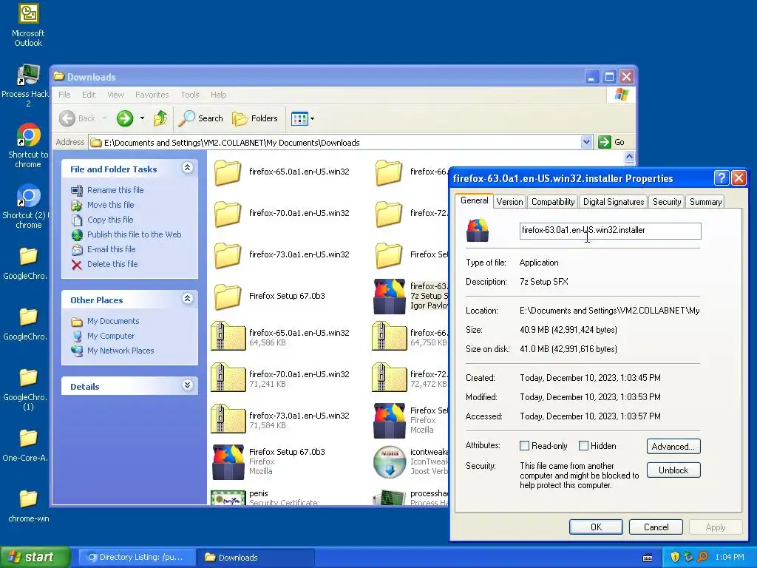Switch to the Digital Signatures tab
This screenshot has height=568, width=757.
(614, 202)
